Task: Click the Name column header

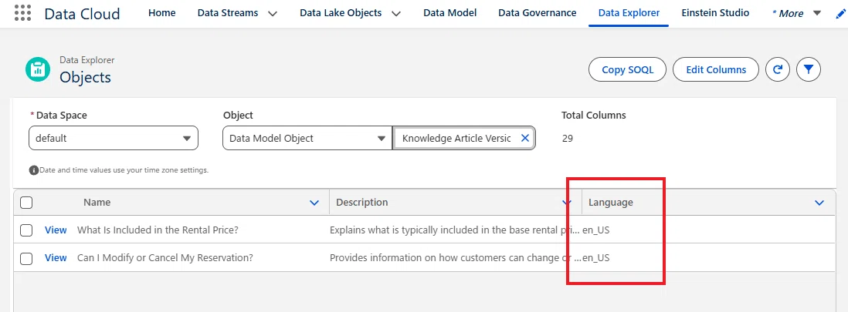Action: [97, 203]
